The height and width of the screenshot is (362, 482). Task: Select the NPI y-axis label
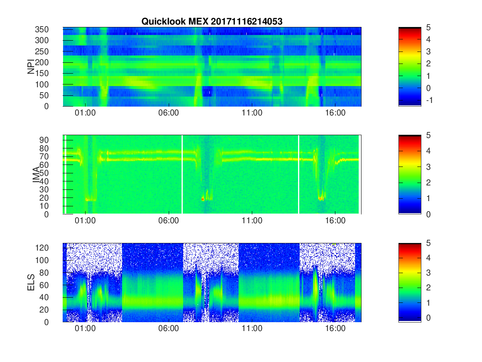[x=31, y=67]
